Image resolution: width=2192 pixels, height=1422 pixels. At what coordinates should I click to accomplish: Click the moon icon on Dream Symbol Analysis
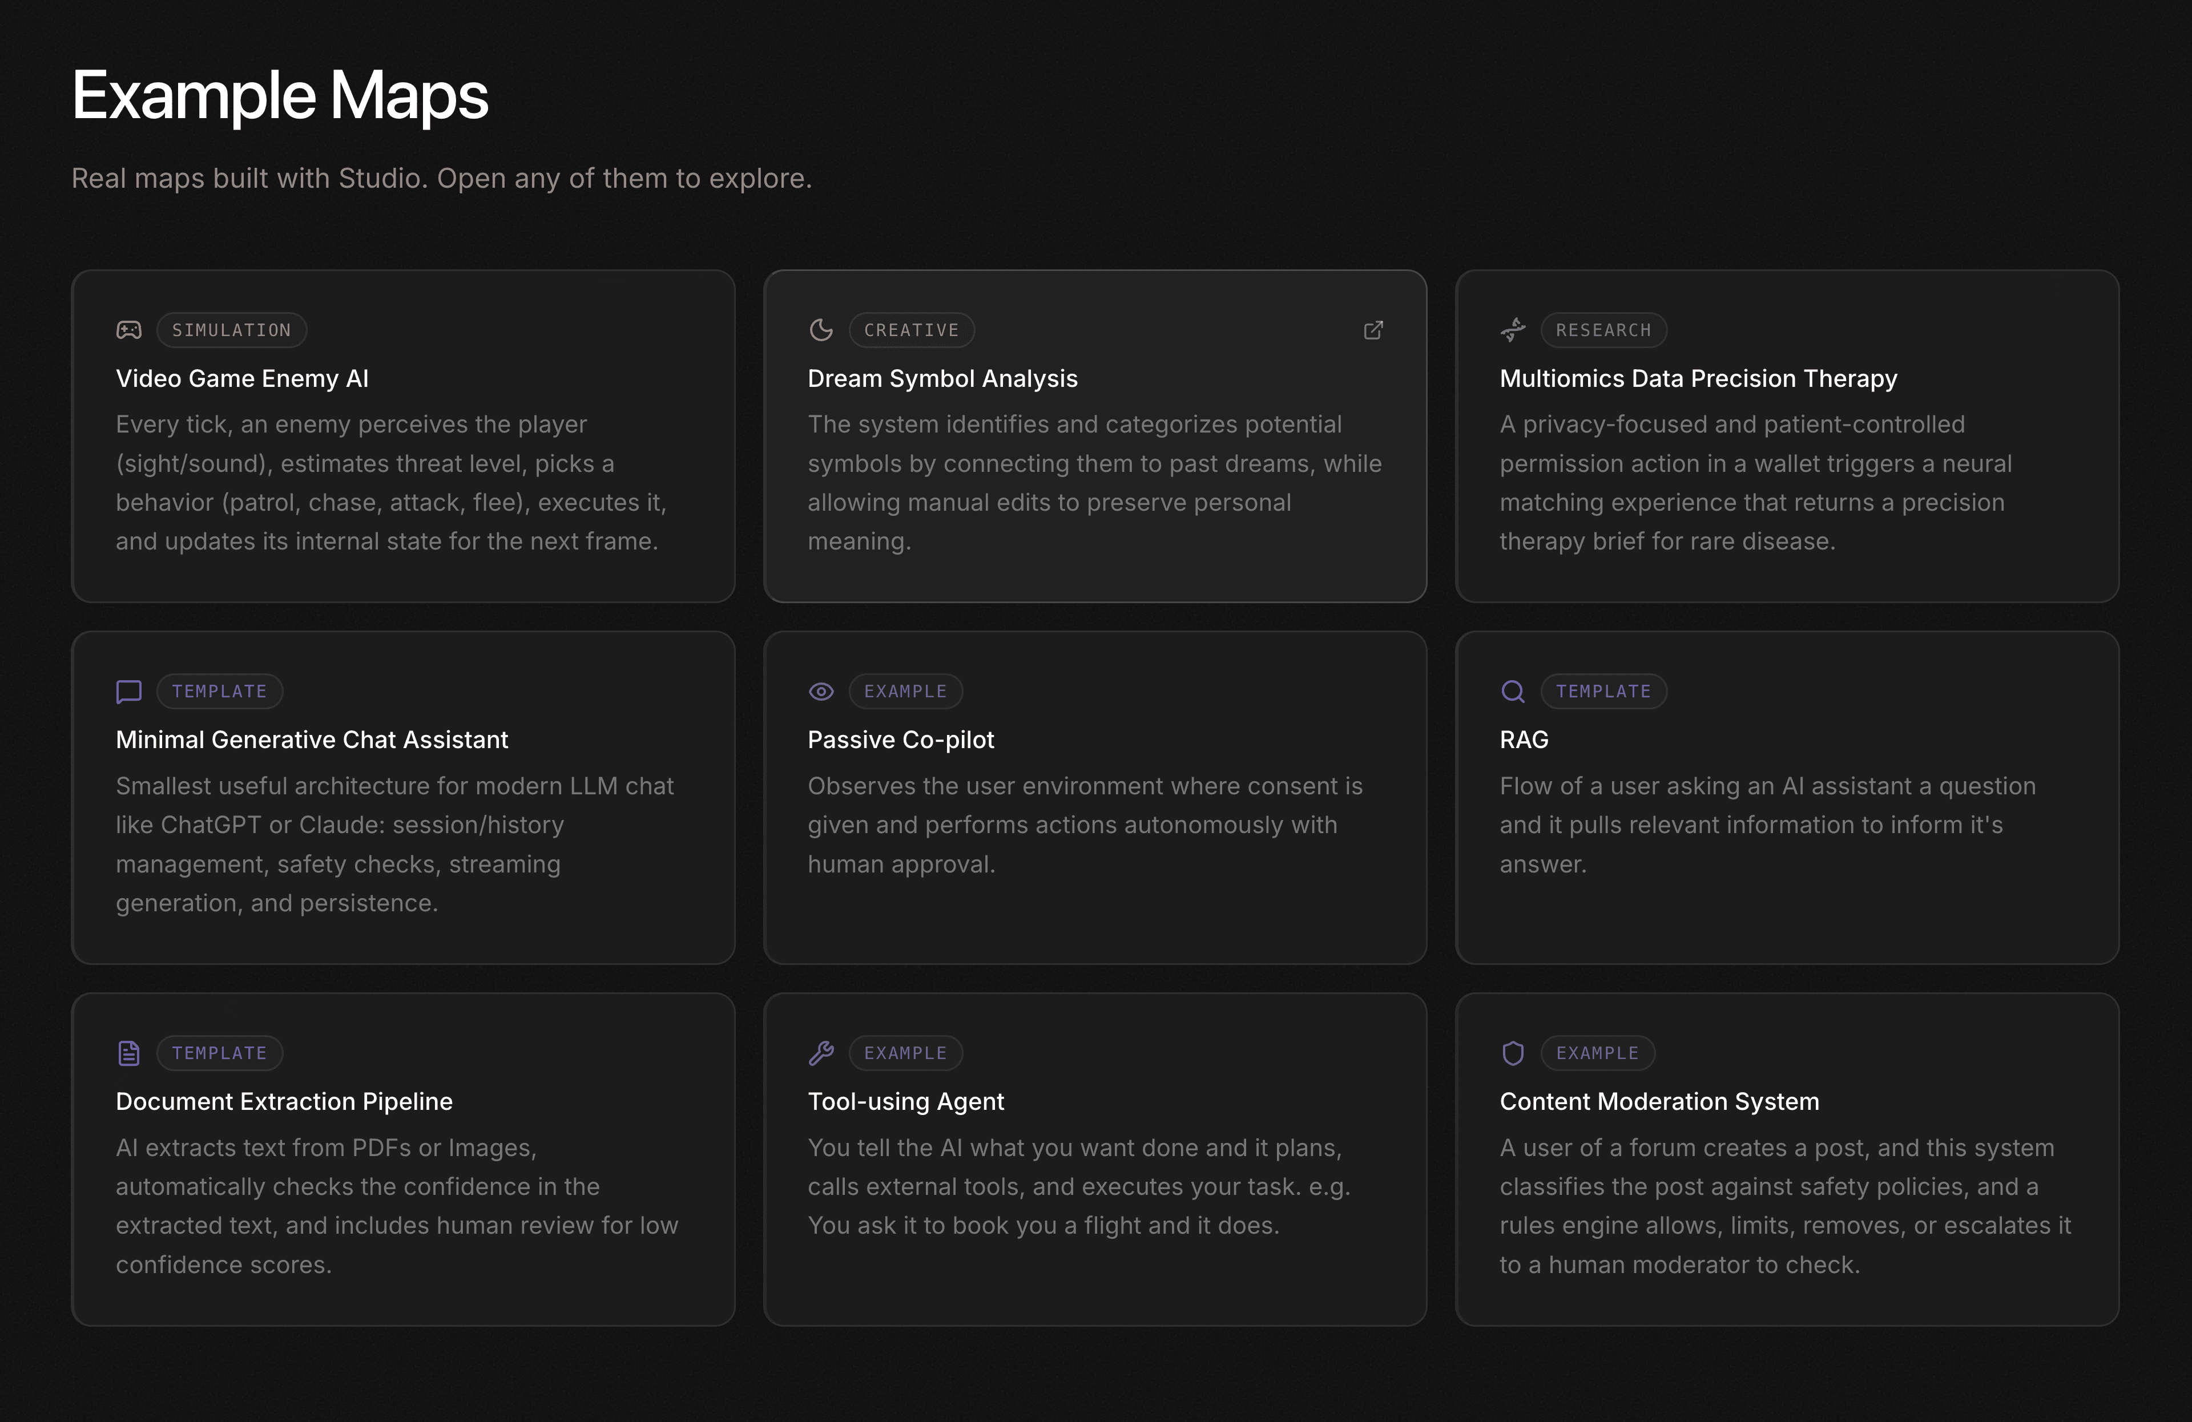pyautogui.click(x=821, y=330)
